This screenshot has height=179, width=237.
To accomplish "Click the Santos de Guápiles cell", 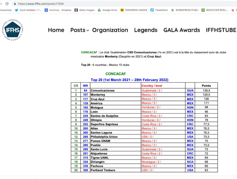I will point(116,116).
